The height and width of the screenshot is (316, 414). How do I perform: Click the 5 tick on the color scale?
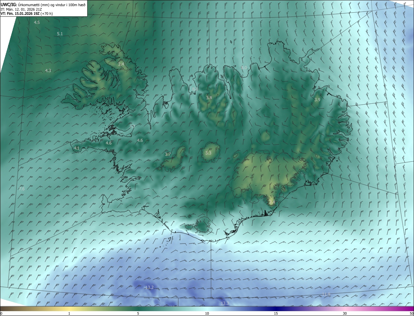click(x=138, y=313)
